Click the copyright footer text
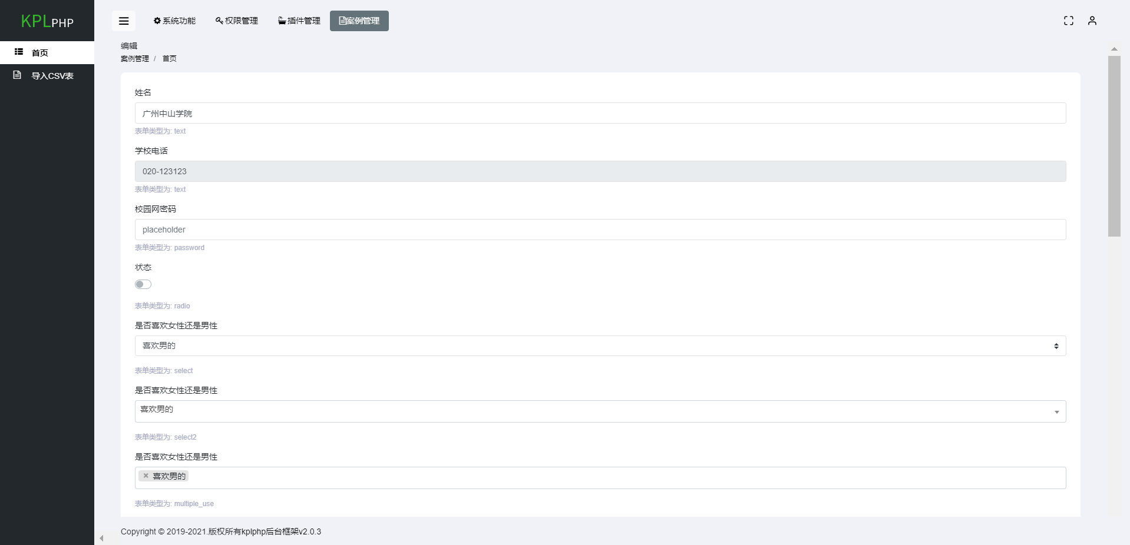 tap(221, 531)
